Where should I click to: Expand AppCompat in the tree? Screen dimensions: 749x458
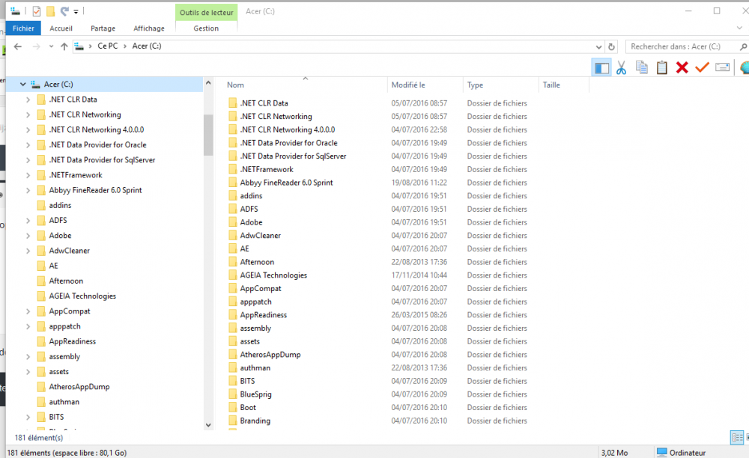[28, 311]
